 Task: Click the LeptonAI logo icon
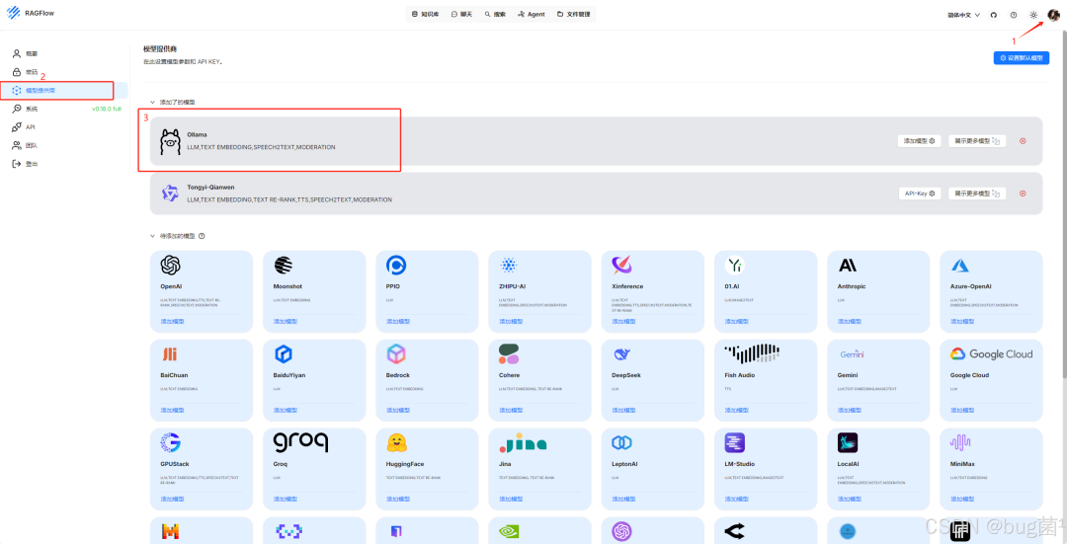tap(622, 442)
